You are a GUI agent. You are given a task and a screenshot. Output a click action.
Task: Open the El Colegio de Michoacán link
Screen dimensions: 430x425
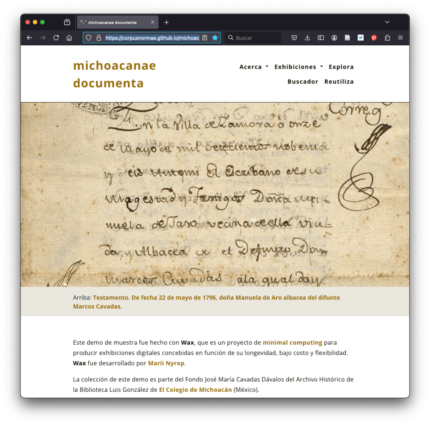click(195, 390)
